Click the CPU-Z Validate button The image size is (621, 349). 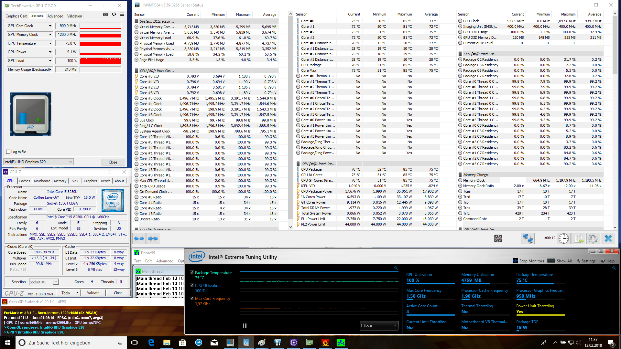(x=93, y=293)
